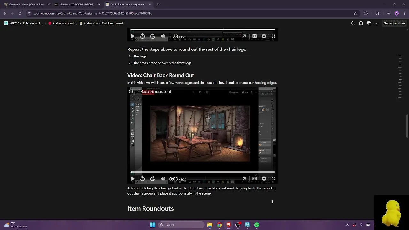Open File Explorer from the taskbar
This screenshot has width=409, height=230.
coord(210,225)
